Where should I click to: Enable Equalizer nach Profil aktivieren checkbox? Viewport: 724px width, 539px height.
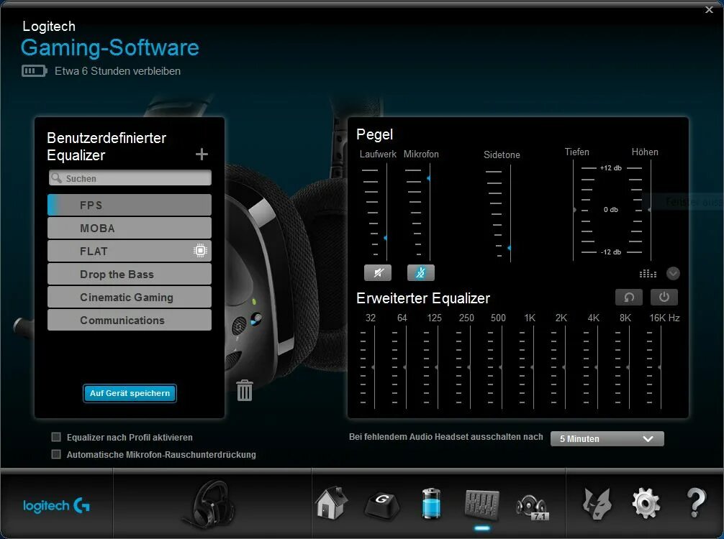click(x=56, y=437)
